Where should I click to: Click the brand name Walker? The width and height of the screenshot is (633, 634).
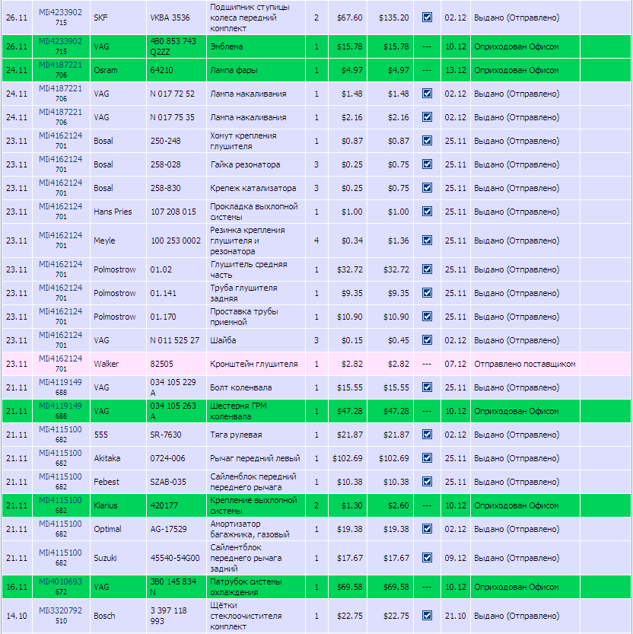[107, 364]
